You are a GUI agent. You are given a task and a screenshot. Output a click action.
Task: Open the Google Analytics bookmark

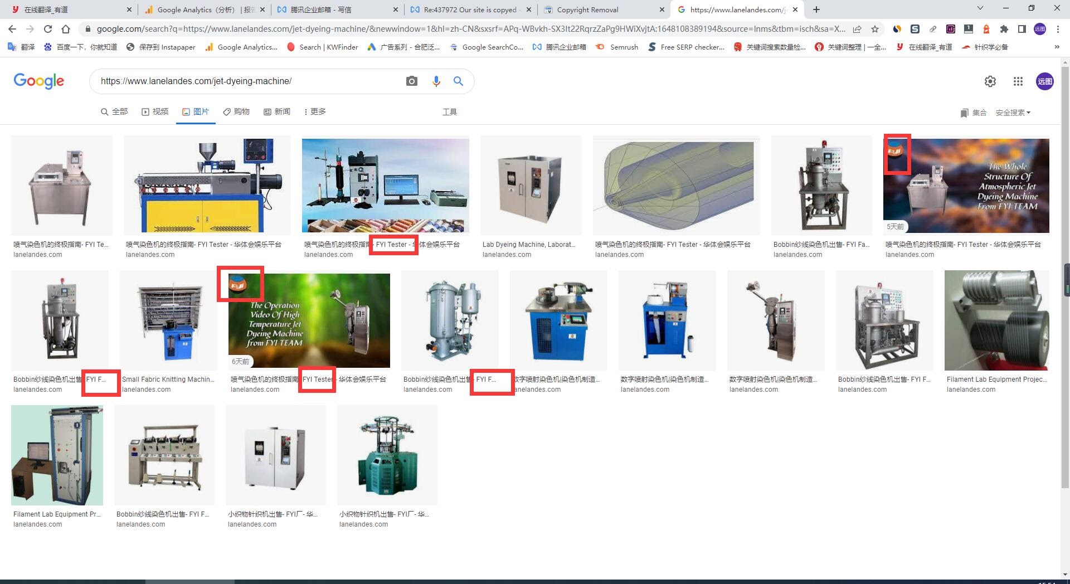click(241, 47)
